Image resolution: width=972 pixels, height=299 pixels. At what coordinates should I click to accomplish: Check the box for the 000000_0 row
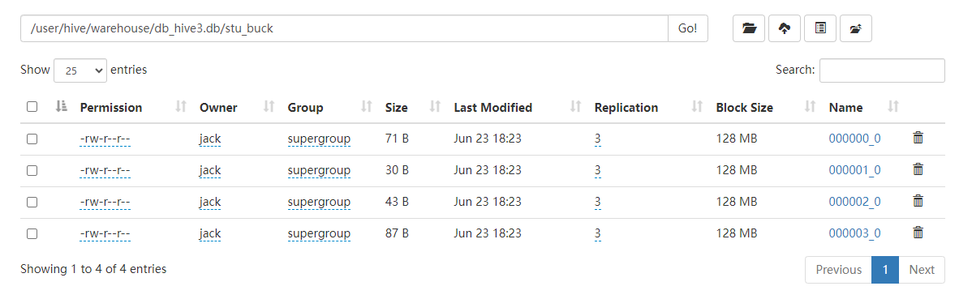tap(32, 139)
